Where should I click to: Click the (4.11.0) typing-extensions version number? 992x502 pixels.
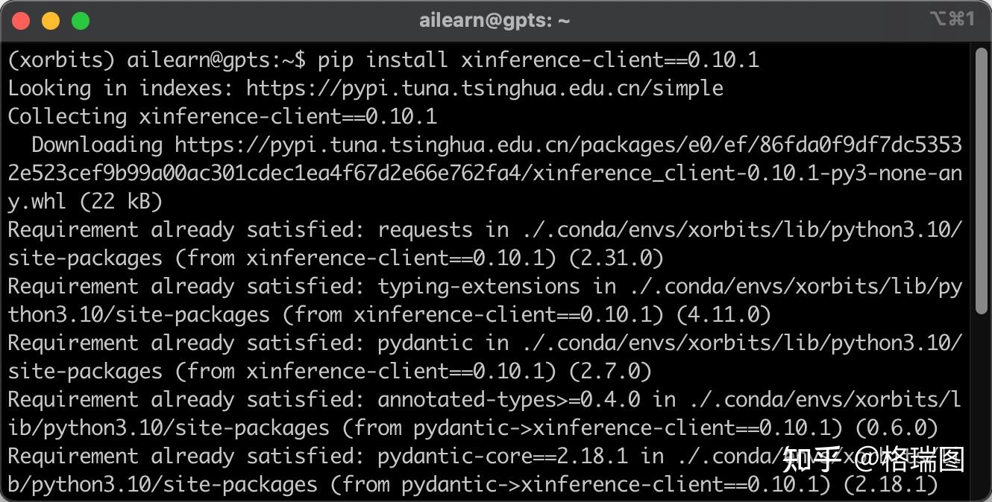tap(723, 315)
